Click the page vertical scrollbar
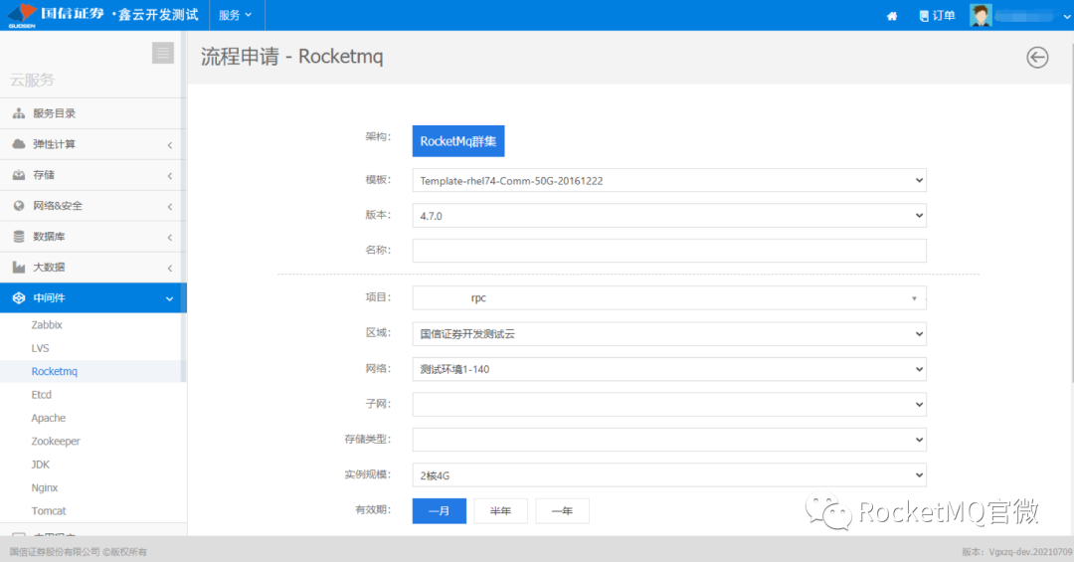 [1071, 213]
